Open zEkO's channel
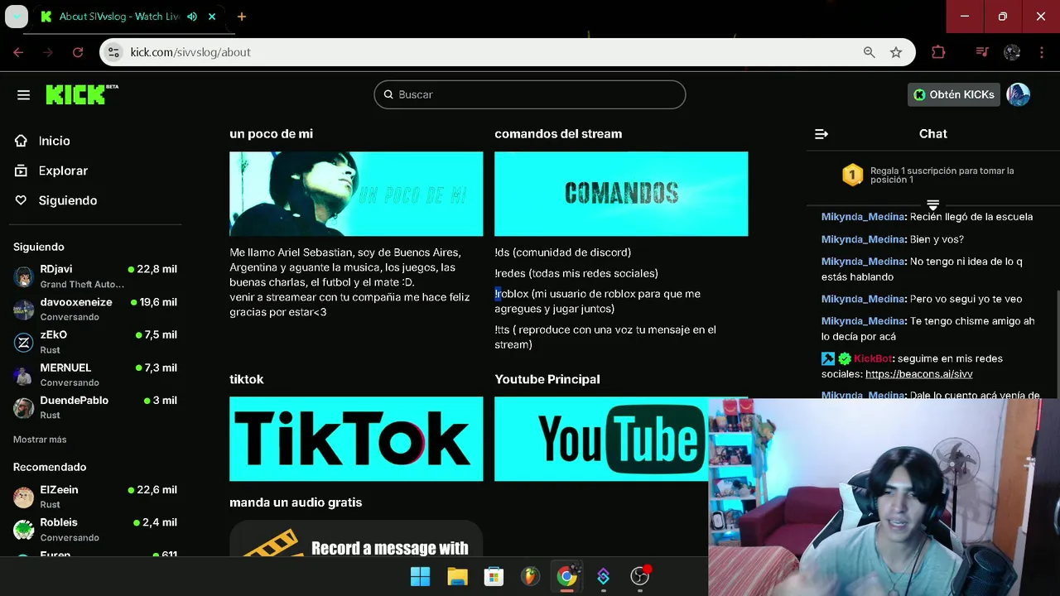This screenshot has height=596, width=1060. (x=95, y=342)
